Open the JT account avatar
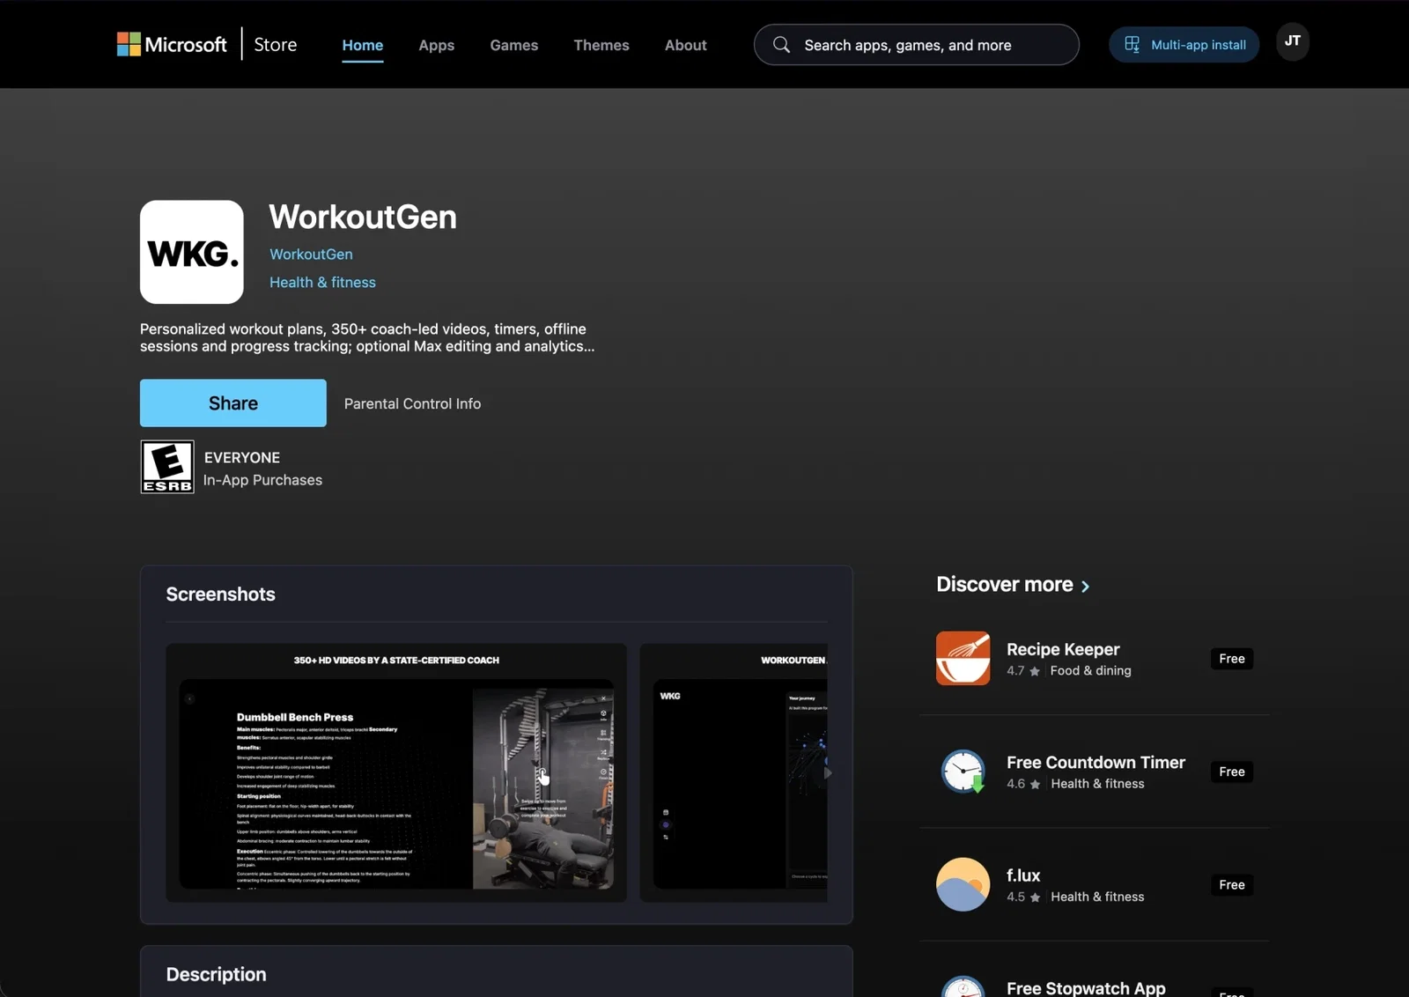Image resolution: width=1409 pixels, height=997 pixels. pyautogui.click(x=1292, y=41)
